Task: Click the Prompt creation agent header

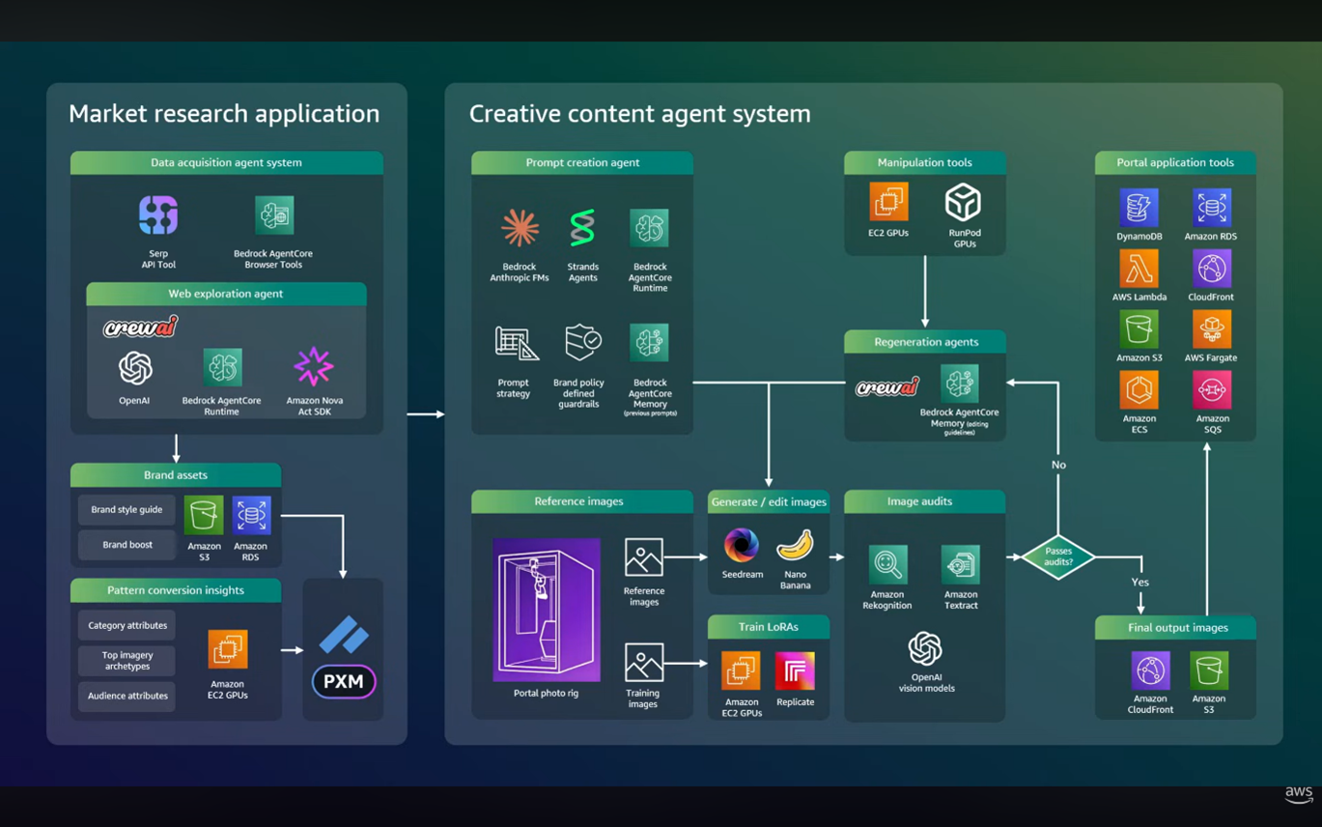Action: (582, 162)
